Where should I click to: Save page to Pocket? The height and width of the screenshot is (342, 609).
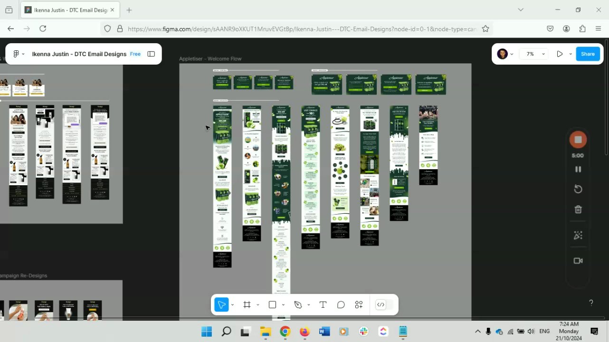coord(550,28)
